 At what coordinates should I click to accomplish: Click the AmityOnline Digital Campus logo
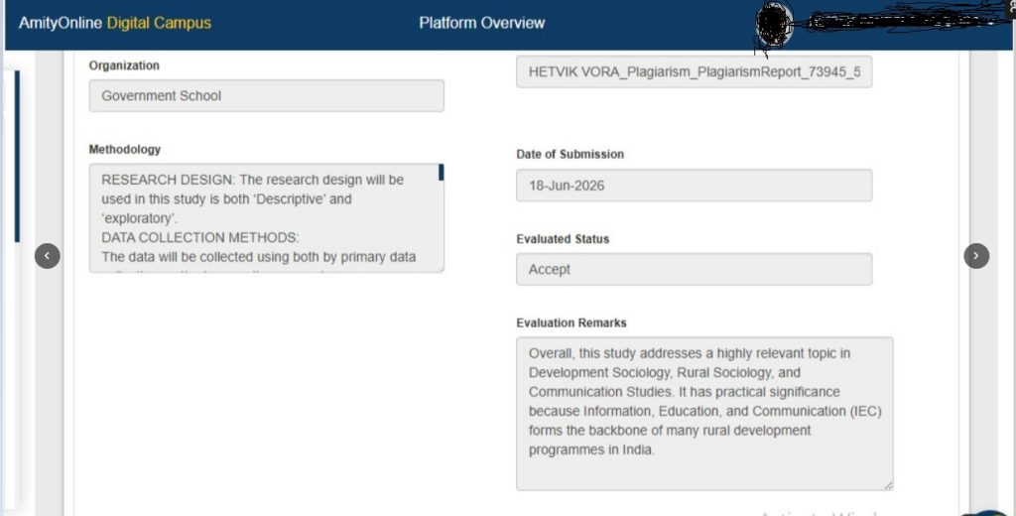tap(115, 23)
